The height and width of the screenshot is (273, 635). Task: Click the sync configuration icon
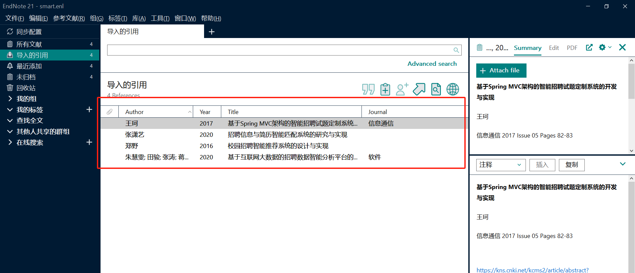coord(10,31)
